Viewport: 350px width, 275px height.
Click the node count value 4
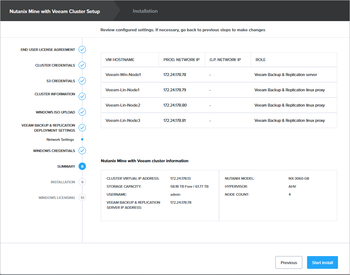pos(290,194)
